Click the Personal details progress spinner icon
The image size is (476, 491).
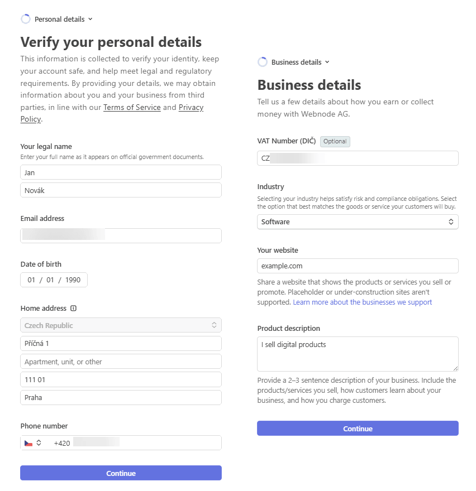coord(26,19)
